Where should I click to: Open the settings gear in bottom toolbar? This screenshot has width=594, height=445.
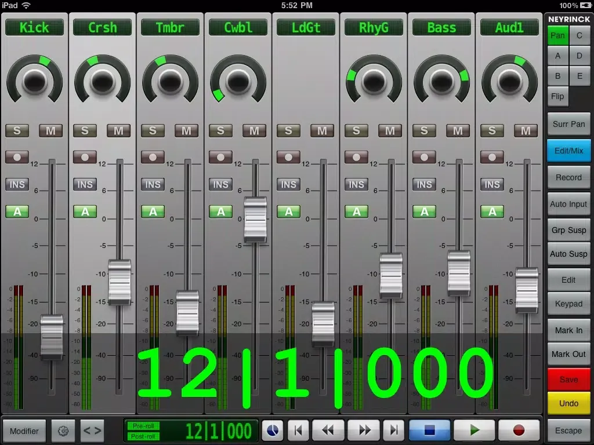[63, 431]
